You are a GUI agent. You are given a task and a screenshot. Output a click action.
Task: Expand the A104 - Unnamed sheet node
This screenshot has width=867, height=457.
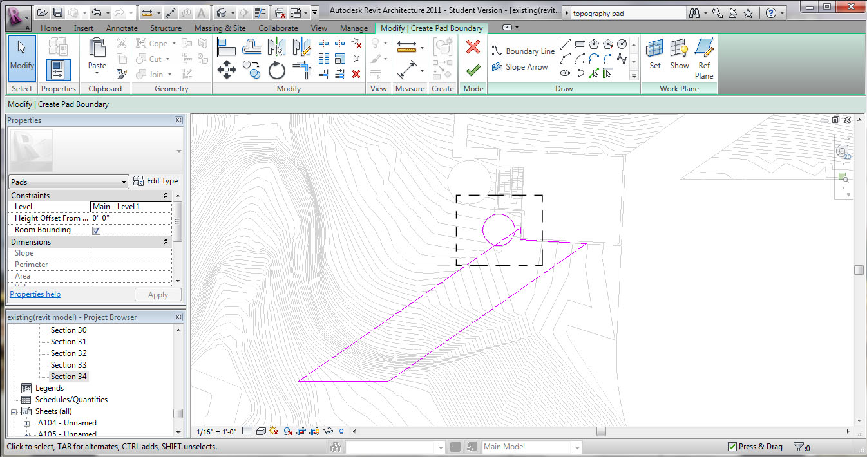click(x=26, y=424)
